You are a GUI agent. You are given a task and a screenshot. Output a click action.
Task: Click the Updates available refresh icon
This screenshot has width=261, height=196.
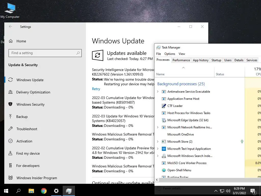click(x=98, y=55)
